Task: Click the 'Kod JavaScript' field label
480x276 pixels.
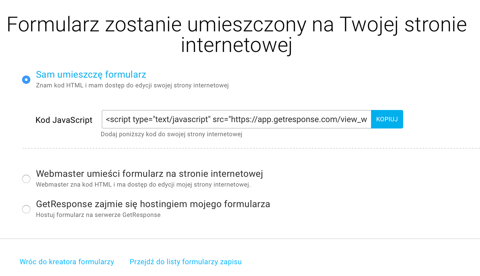Action: (64, 120)
